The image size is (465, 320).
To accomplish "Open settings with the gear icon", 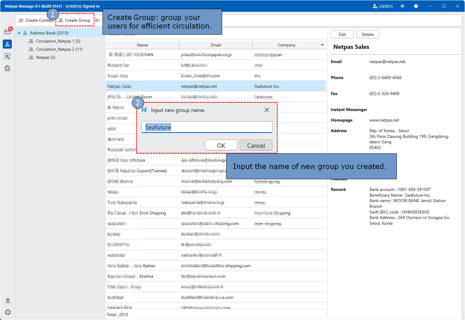I will click(x=8, y=312).
